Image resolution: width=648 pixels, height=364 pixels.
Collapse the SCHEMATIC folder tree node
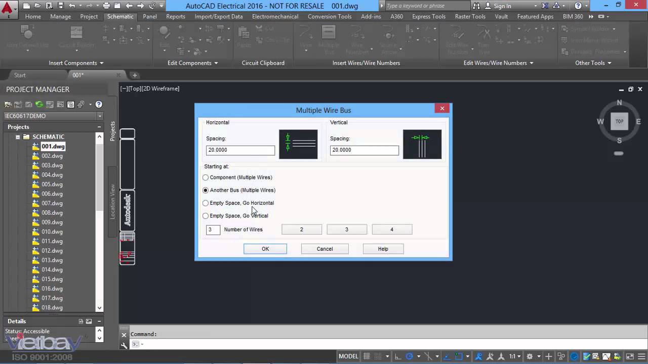(18, 137)
